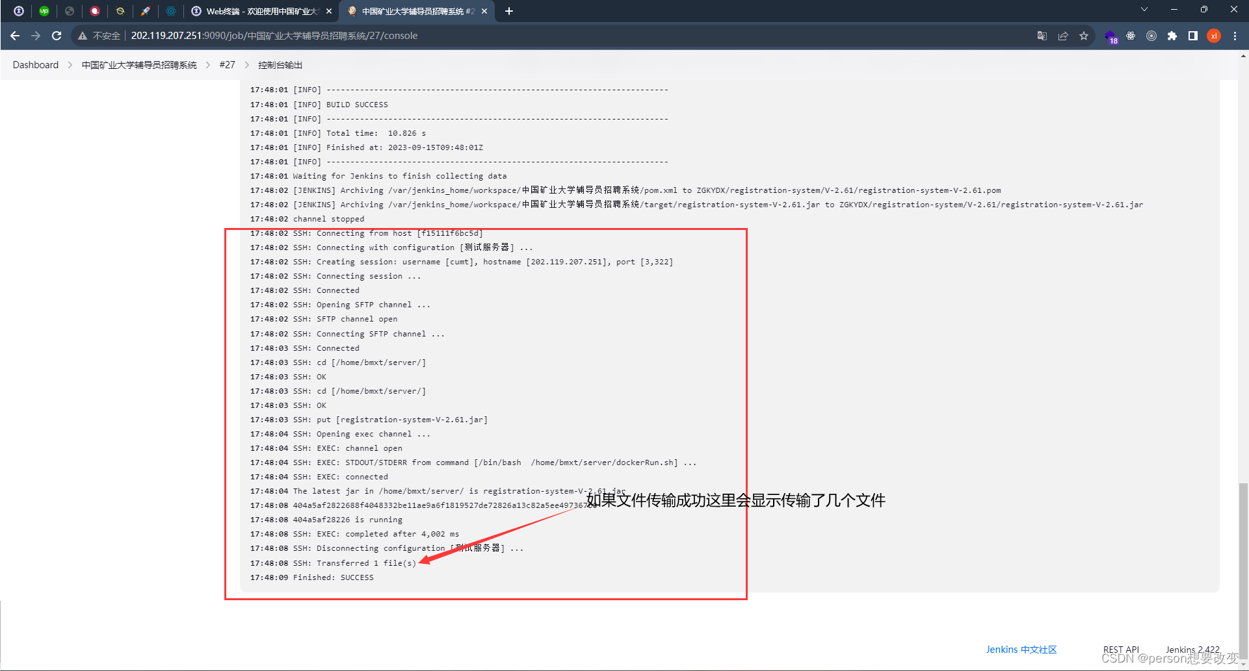Click the dockerRun.sh command log line
This screenshot has height=671, width=1249.
473,462
